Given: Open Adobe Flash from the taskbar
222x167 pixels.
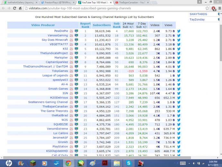Looking at the screenshot, I should [x=105, y=163].
